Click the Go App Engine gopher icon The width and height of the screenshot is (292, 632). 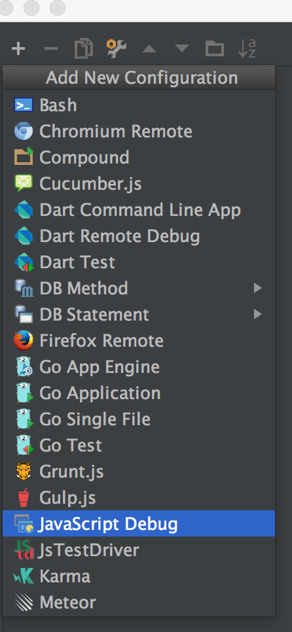point(24,367)
